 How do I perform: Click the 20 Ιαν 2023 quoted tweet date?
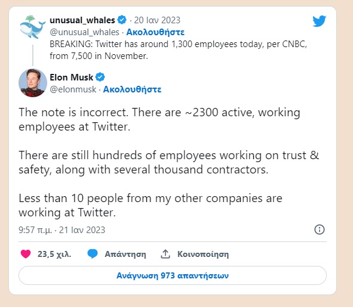pos(157,20)
